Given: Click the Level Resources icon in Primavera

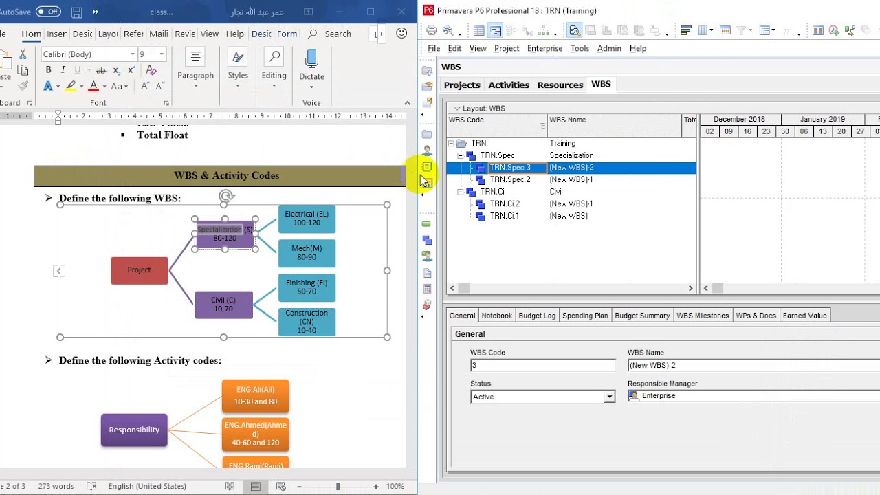Looking at the screenshot, I should point(850,30).
